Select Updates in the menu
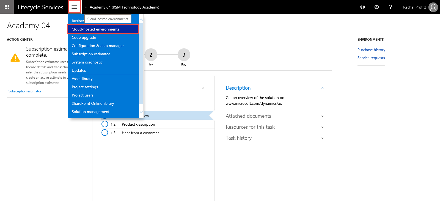440x201 pixels. pyautogui.click(x=103, y=70)
